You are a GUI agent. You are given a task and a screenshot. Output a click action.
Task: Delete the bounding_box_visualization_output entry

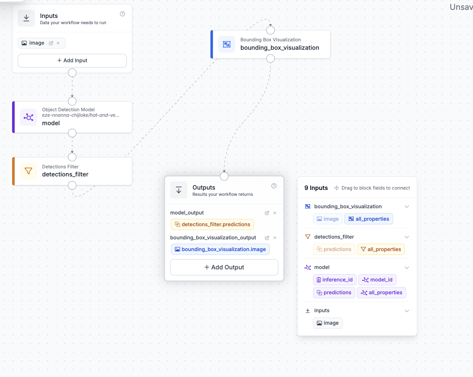[275, 238]
